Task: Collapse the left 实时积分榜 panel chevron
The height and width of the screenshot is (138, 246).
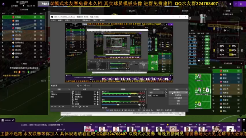Action: (44, 10)
